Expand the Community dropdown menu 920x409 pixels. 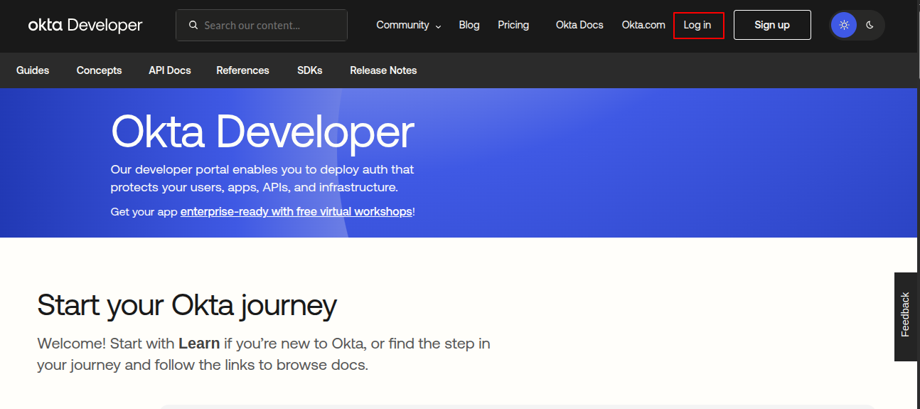click(409, 25)
